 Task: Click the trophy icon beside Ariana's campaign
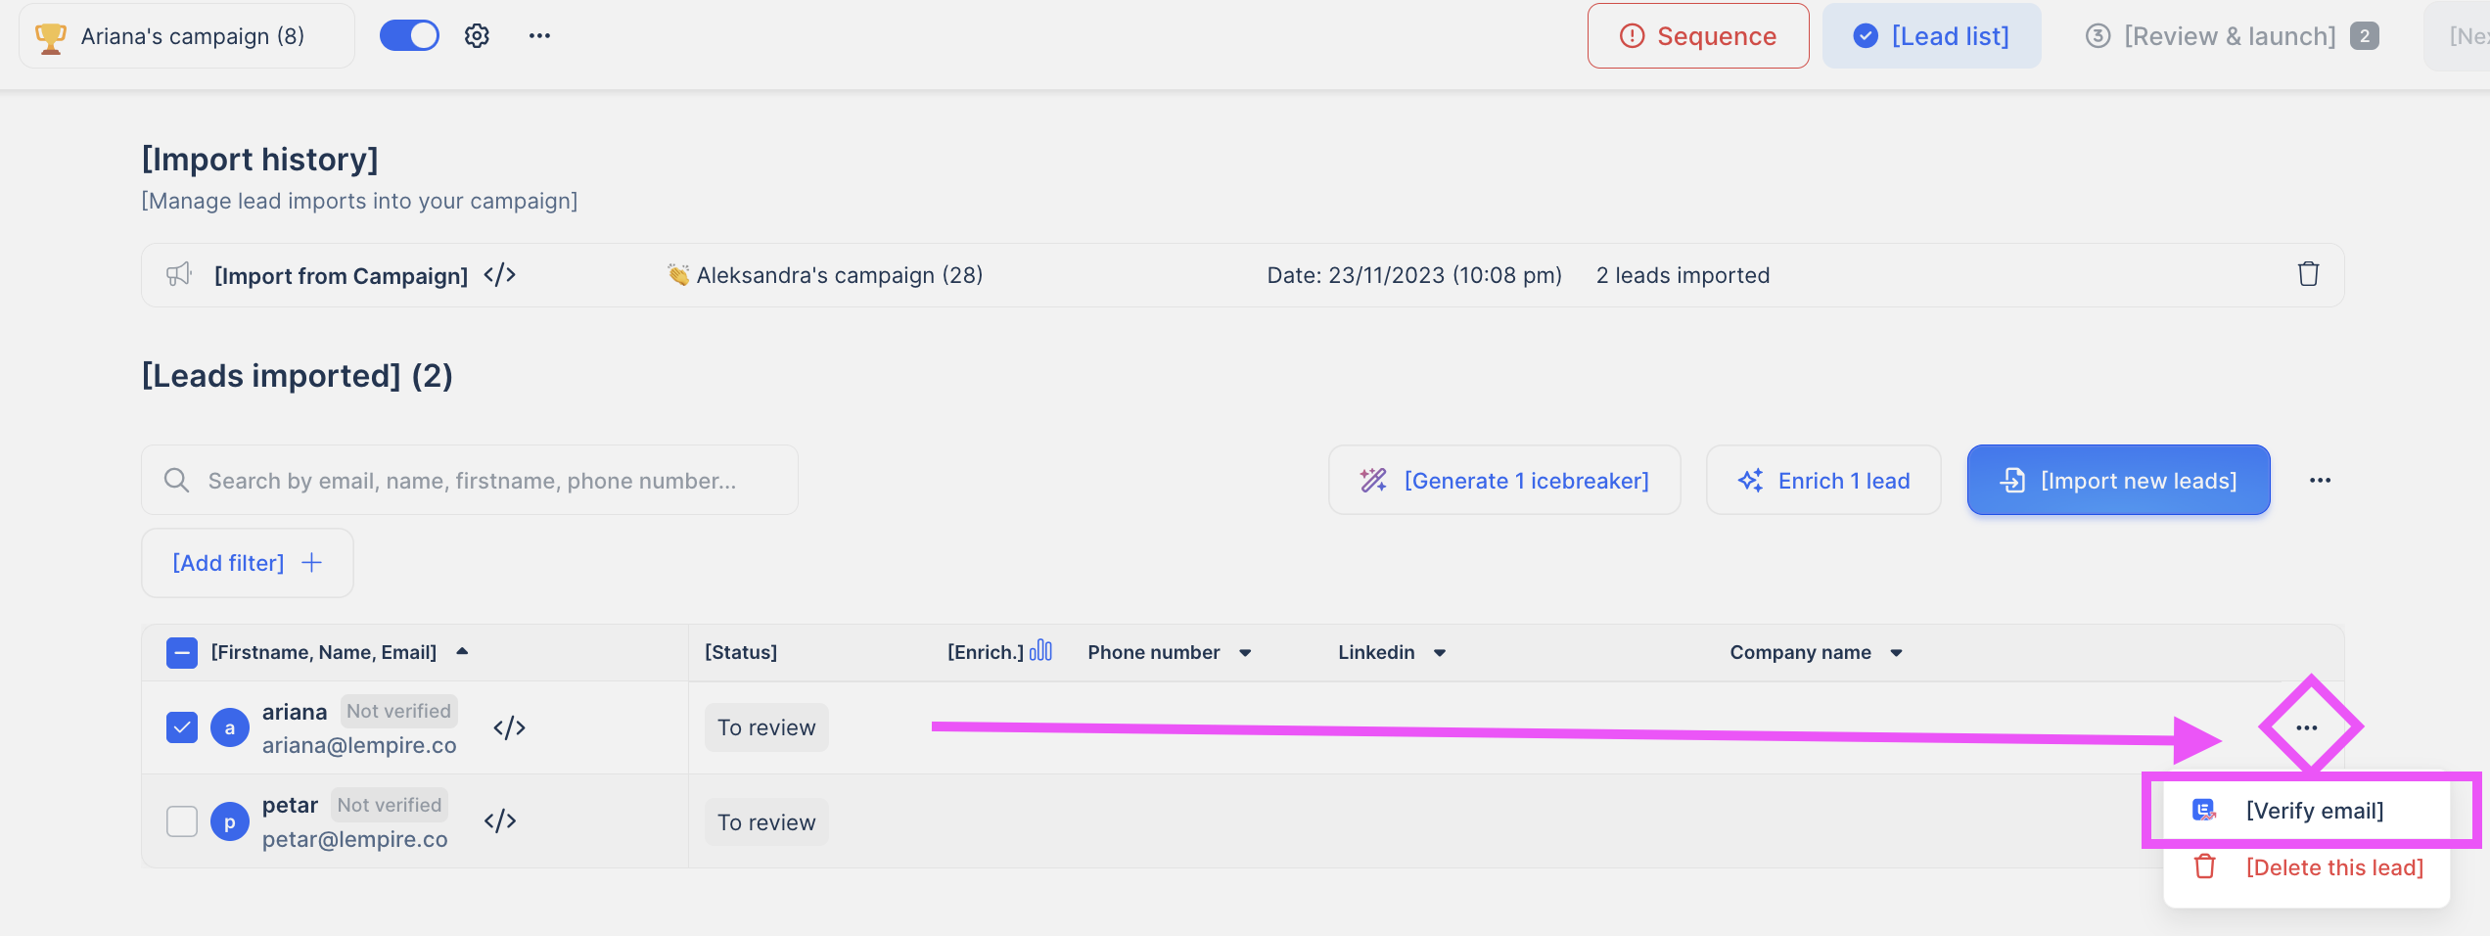48,35
